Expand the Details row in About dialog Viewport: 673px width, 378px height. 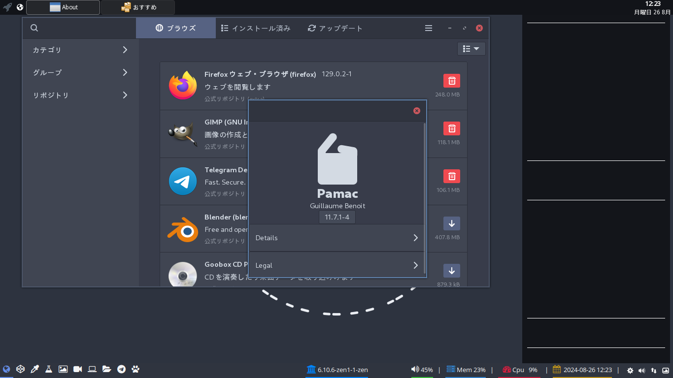click(x=336, y=238)
